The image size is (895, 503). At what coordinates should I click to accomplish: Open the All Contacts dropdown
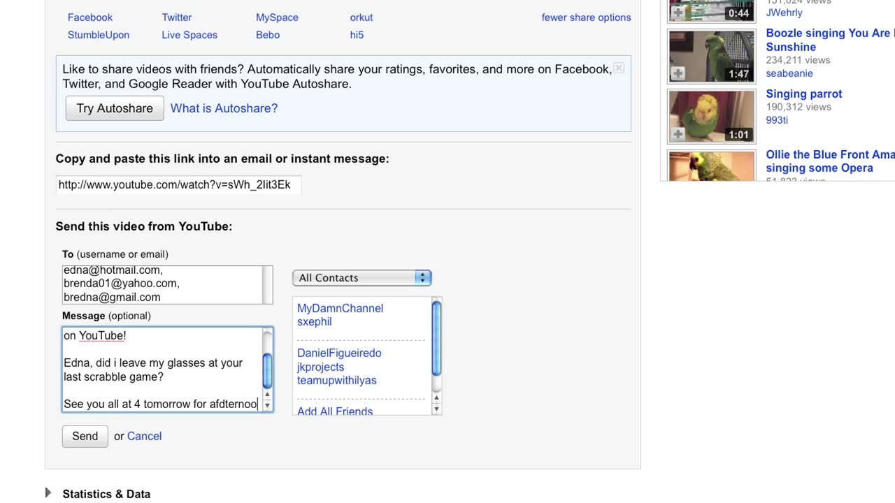point(361,277)
